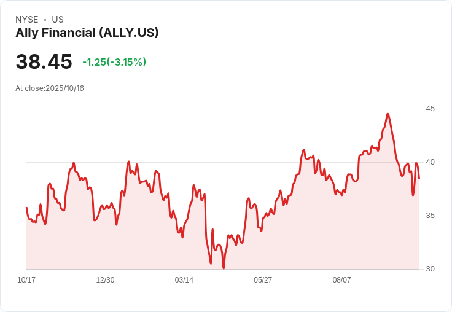Image resolution: width=452 pixels, height=312 pixels.
Task: Click the chart's highest peak near 45
Action: pyautogui.click(x=388, y=114)
